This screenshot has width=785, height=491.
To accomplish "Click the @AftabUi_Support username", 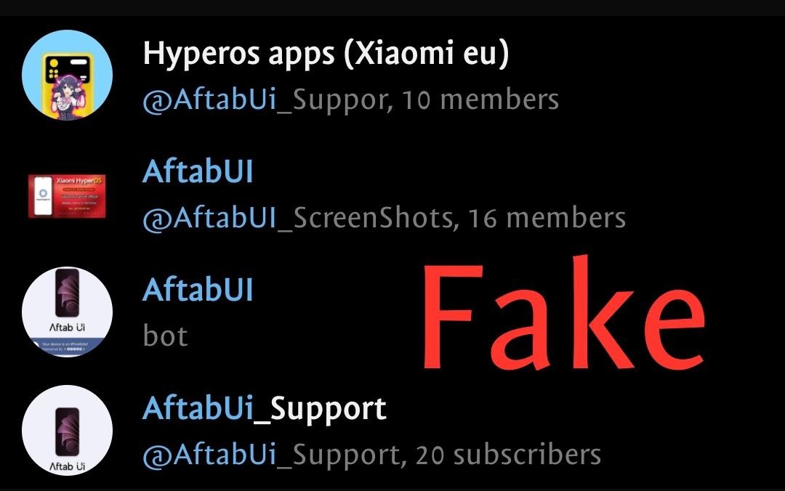I will [x=271, y=455].
